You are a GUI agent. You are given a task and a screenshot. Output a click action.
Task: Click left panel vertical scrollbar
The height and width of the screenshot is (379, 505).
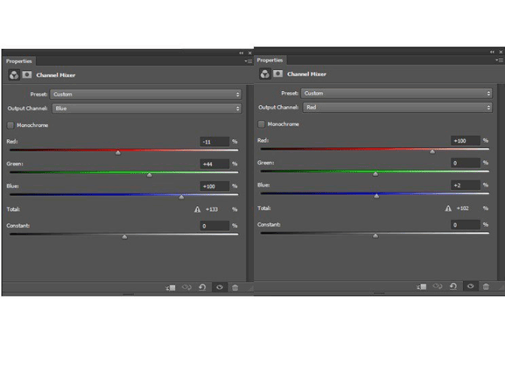250,183
